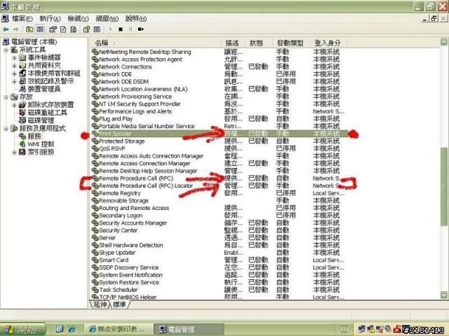449x336 pixels.
Task: Click the Start service play icon
Action: coord(111,29)
